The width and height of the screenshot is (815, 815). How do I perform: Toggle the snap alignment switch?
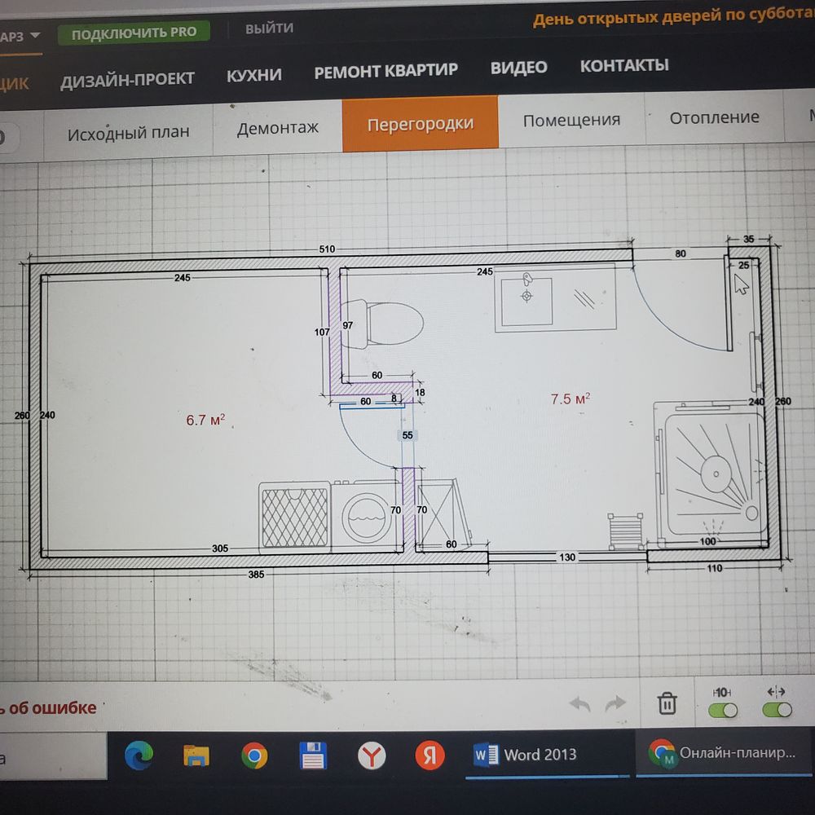coord(776,710)
